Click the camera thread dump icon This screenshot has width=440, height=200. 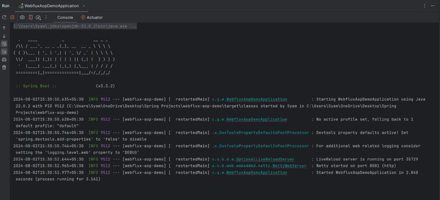(x=22, y=17)
